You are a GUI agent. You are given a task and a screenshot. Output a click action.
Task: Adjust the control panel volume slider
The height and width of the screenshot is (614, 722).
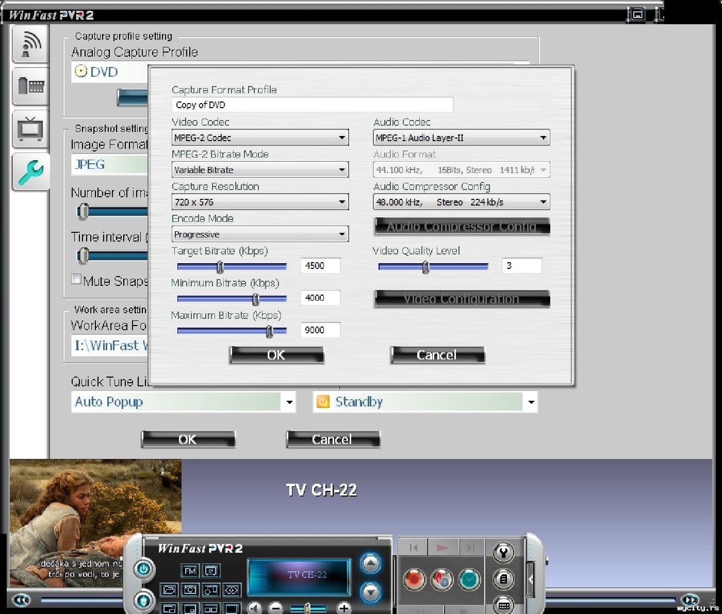tap(308, 608)
